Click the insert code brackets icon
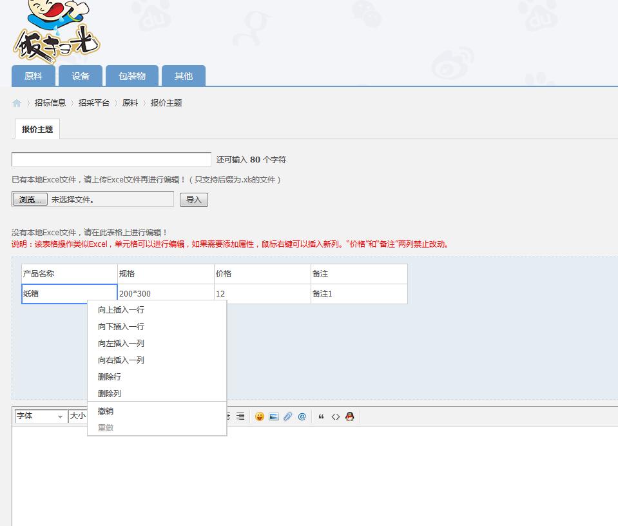The image size is (618, 526). point(335,416)
